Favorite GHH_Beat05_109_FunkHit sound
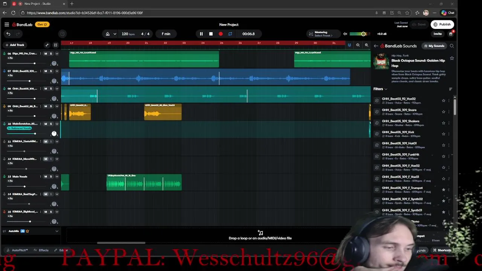482x271 pixels. tap(444, 156)
